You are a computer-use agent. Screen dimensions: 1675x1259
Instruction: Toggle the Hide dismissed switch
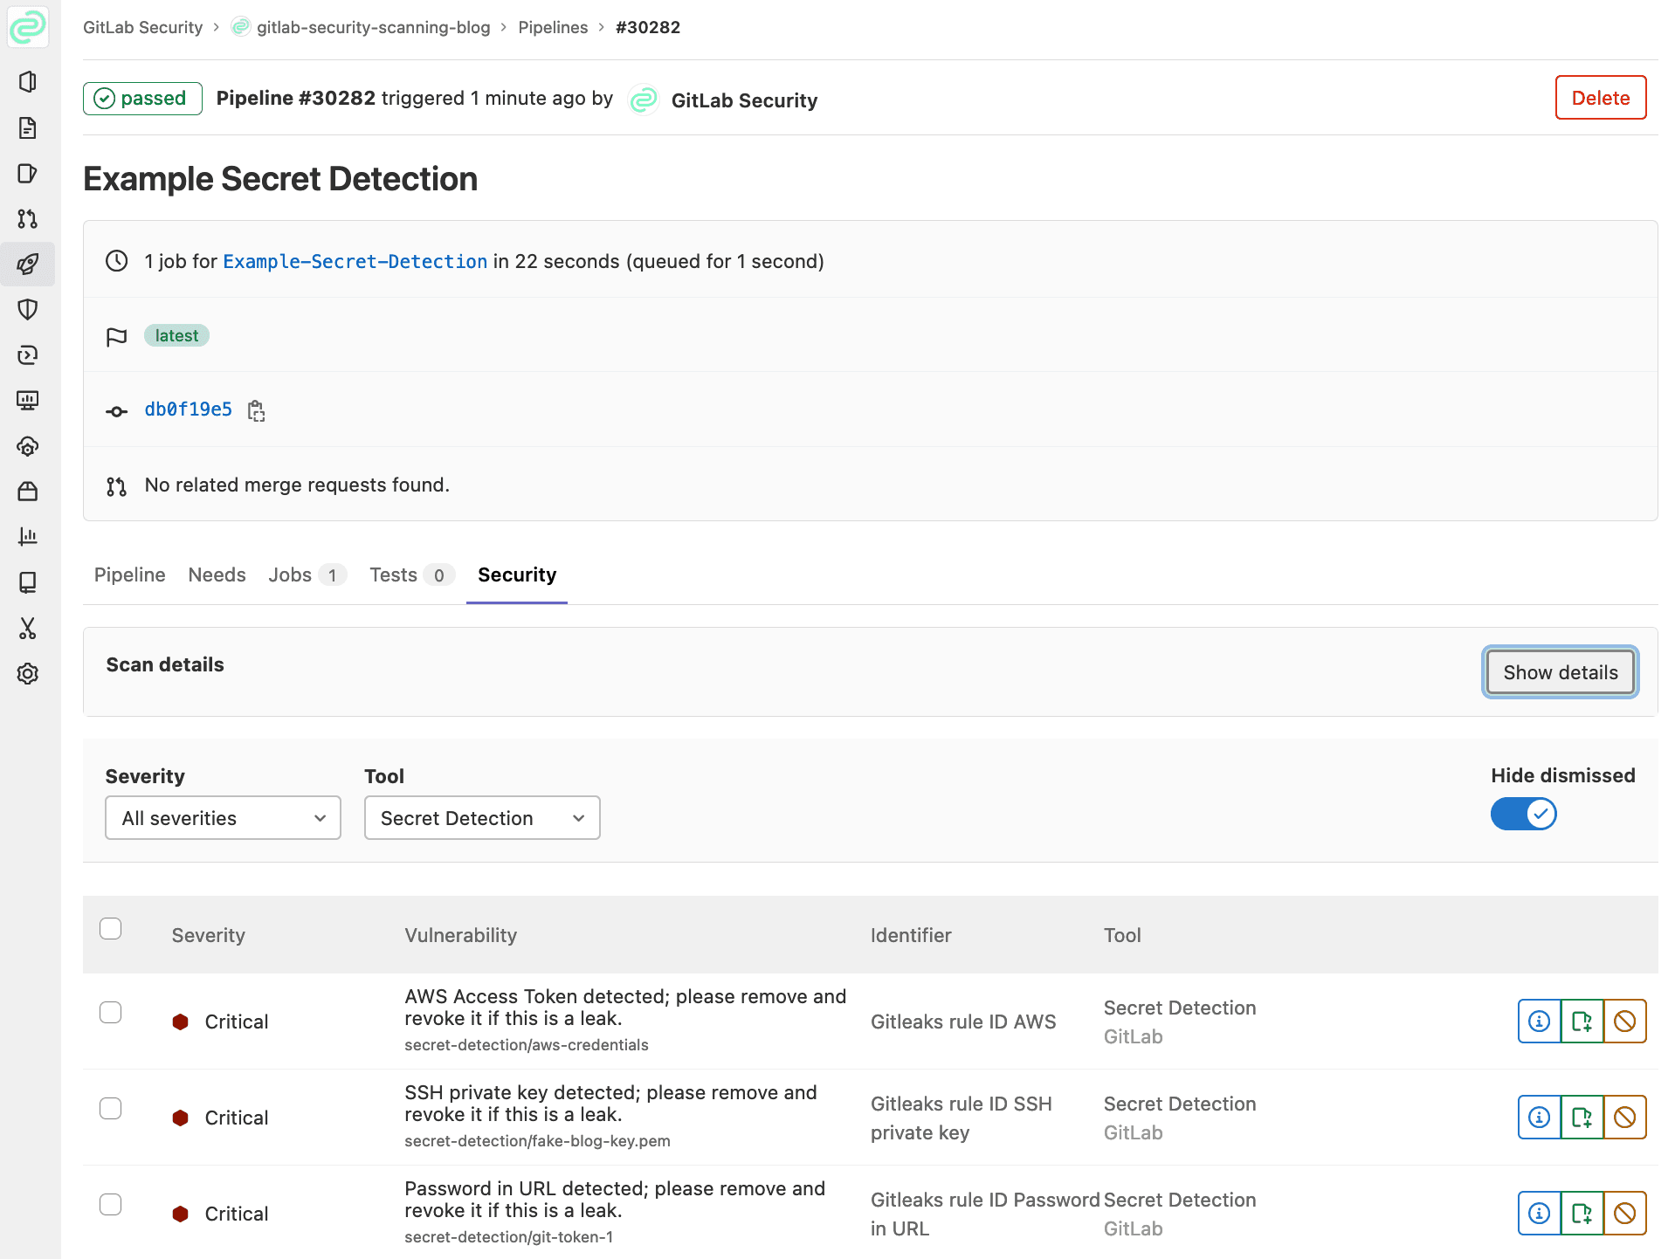1523,814
